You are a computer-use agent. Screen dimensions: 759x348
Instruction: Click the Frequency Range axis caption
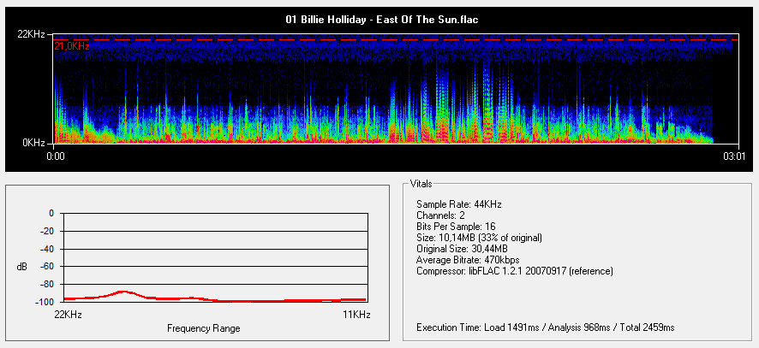coord(204,328)
